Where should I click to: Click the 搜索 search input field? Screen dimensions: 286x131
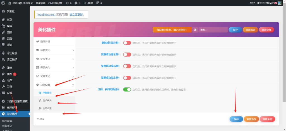click(213, 30)
